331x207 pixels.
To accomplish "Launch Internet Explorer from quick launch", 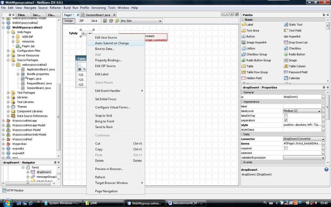I will pos(31,203).
